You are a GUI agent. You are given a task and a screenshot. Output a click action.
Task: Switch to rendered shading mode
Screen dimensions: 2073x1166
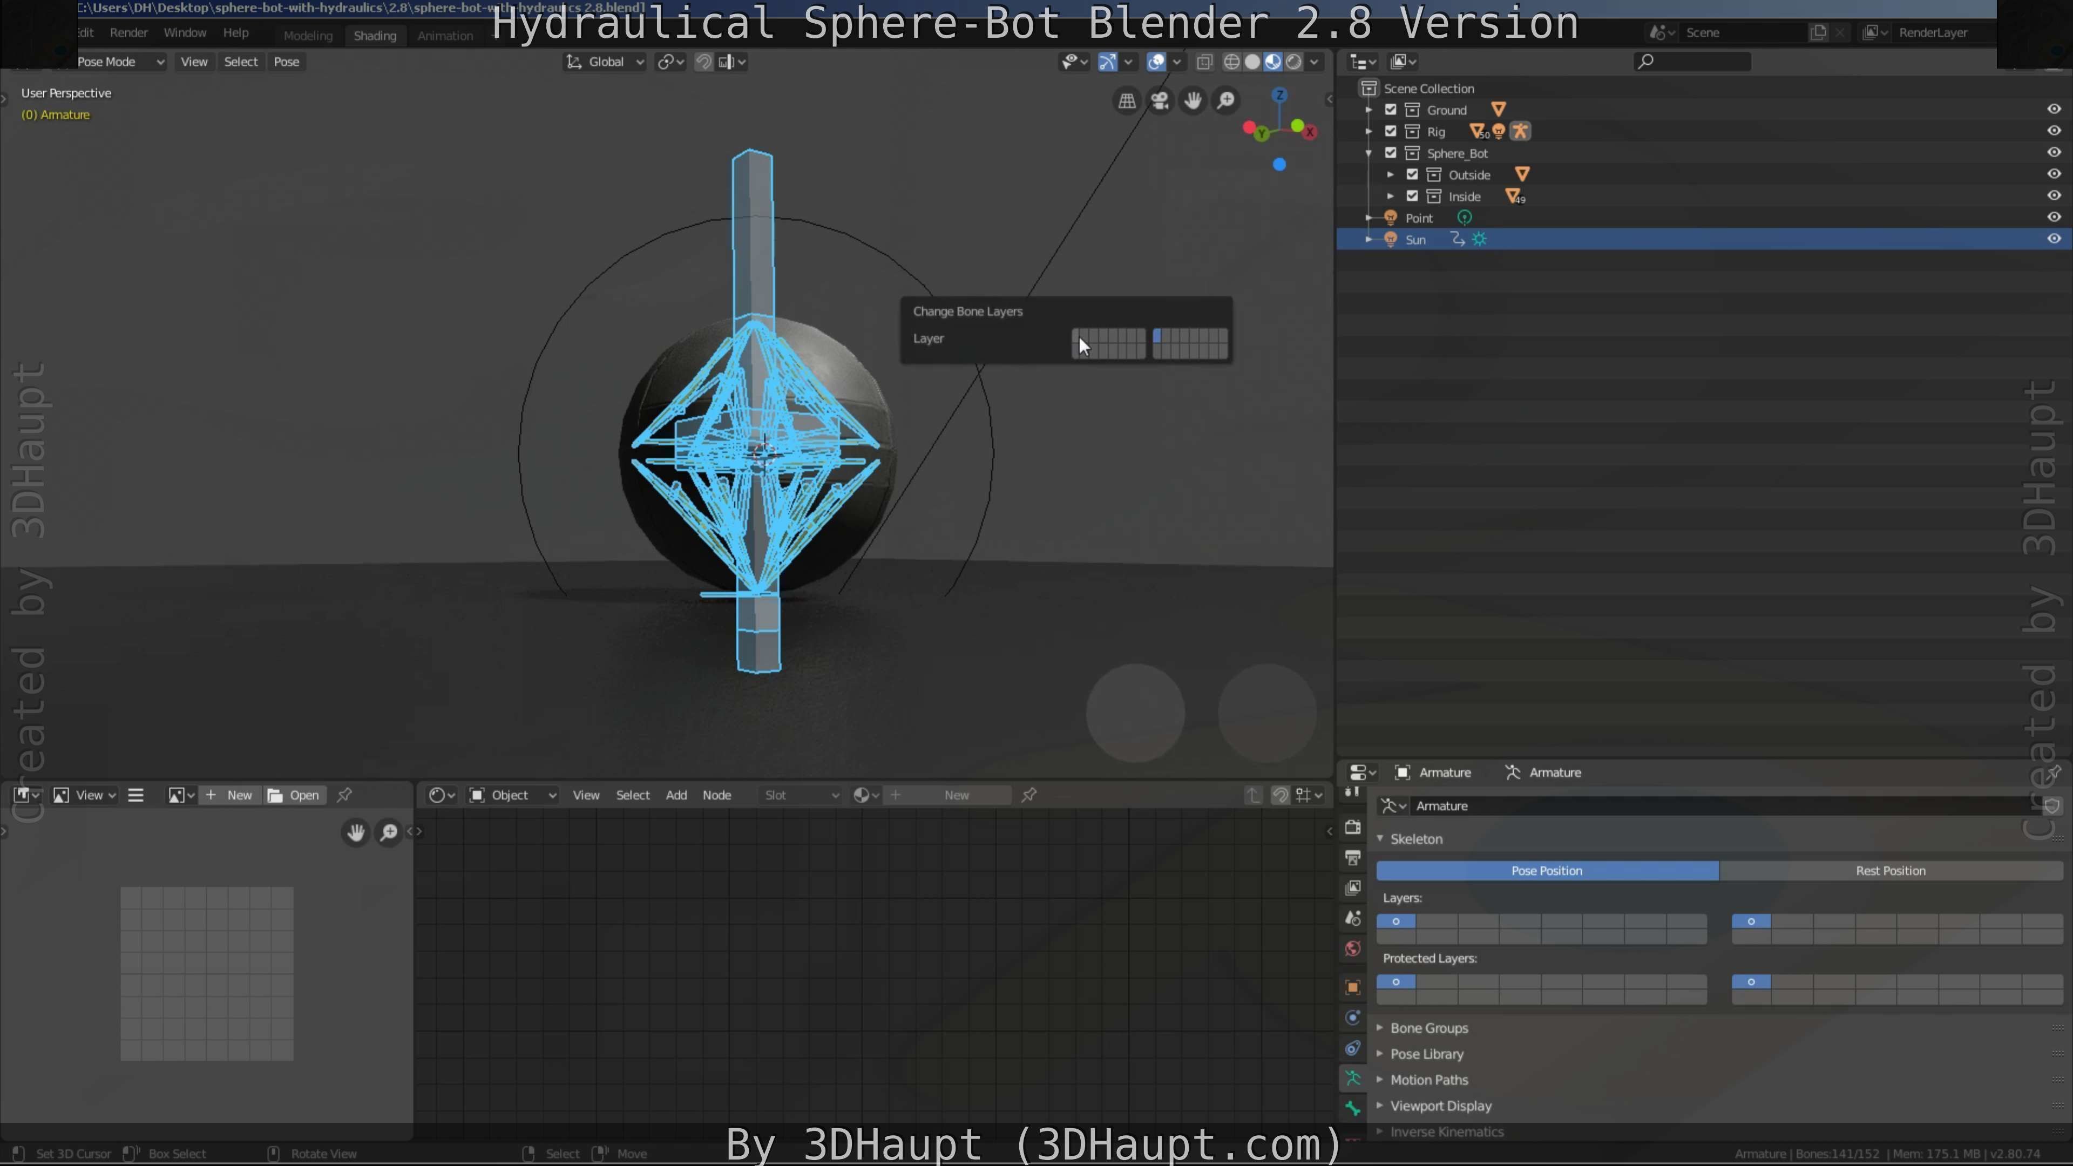pos(1294,62)
